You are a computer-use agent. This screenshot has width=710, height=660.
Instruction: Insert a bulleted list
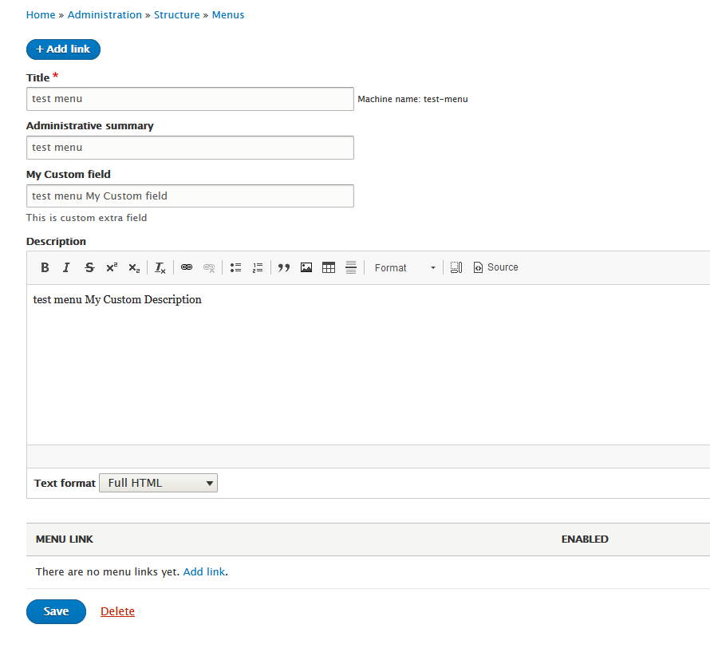[x=235, y=268]
